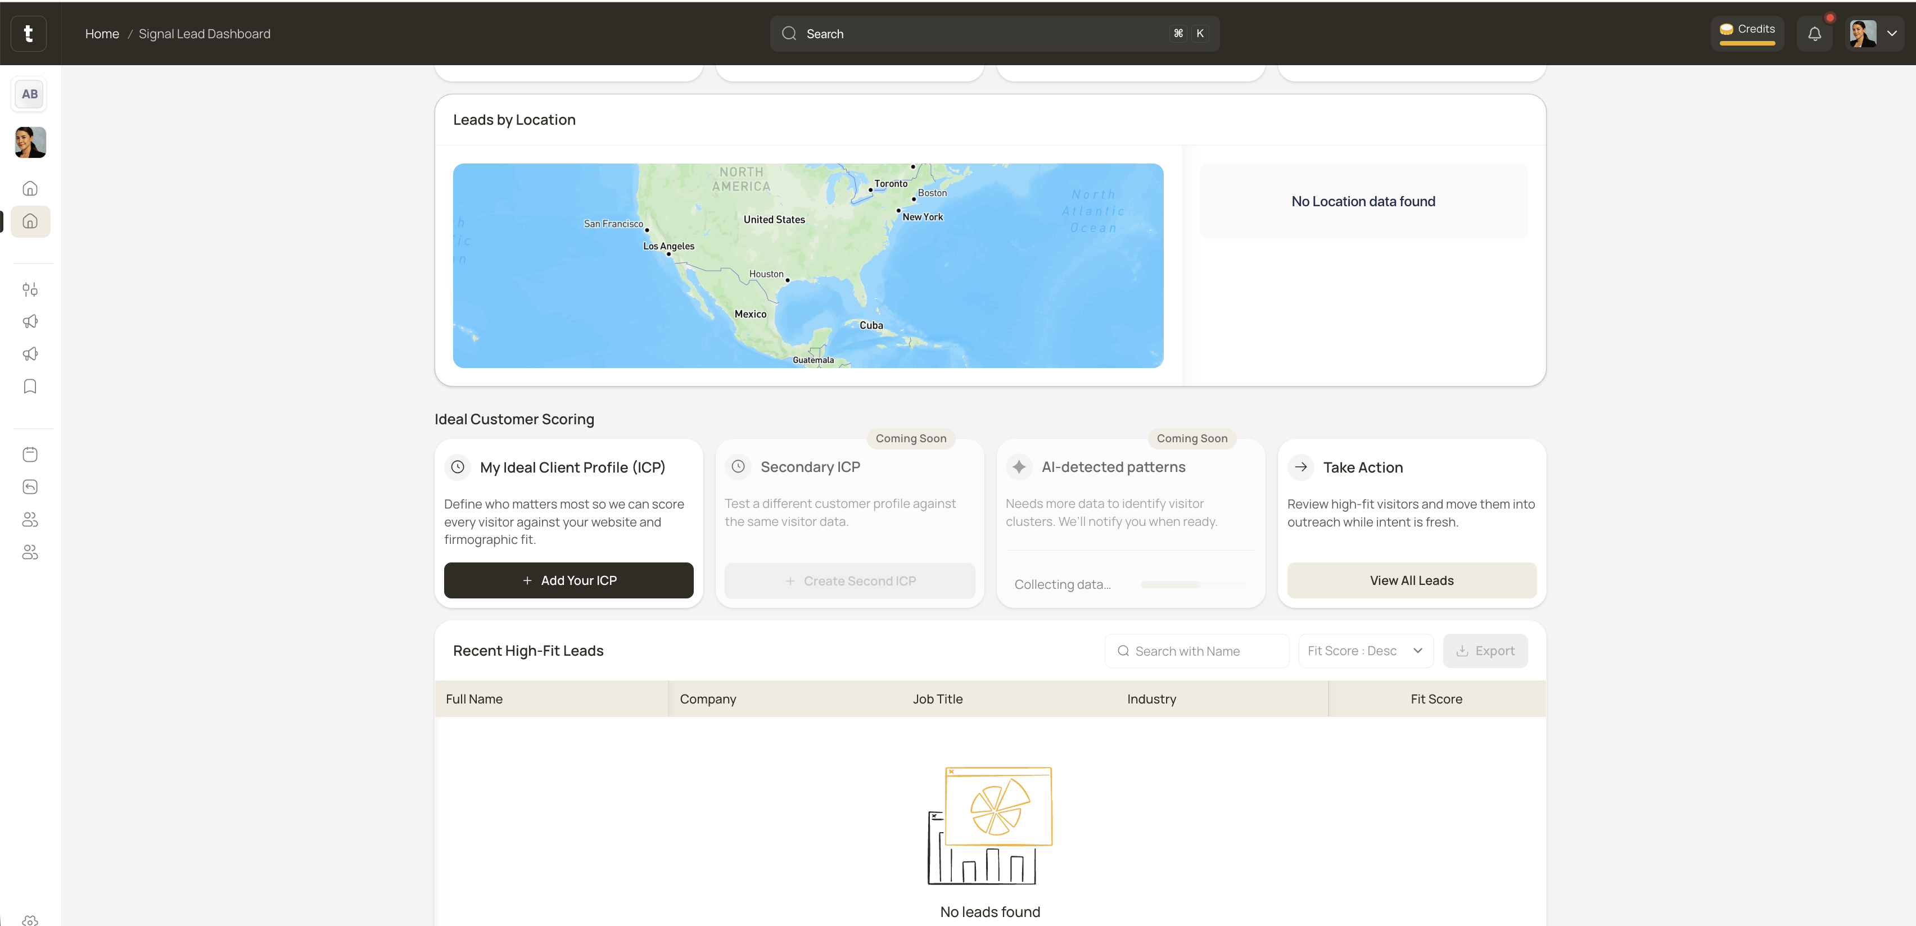Open the user avatar in the top bar

1863,34
